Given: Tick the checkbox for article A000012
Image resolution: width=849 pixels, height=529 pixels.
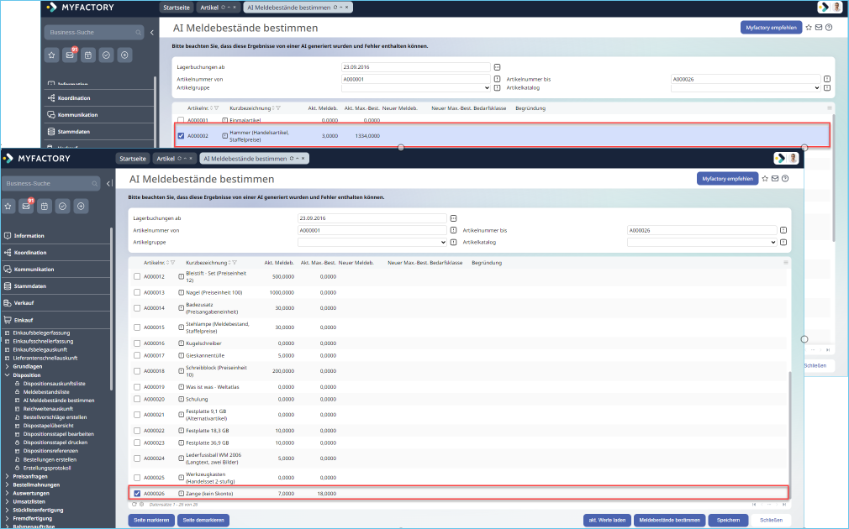Looking at the screenshot, I should point(137,276).
